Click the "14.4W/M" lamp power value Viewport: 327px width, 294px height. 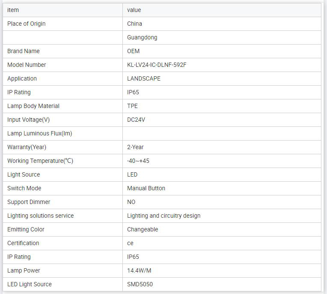(139, 270)
